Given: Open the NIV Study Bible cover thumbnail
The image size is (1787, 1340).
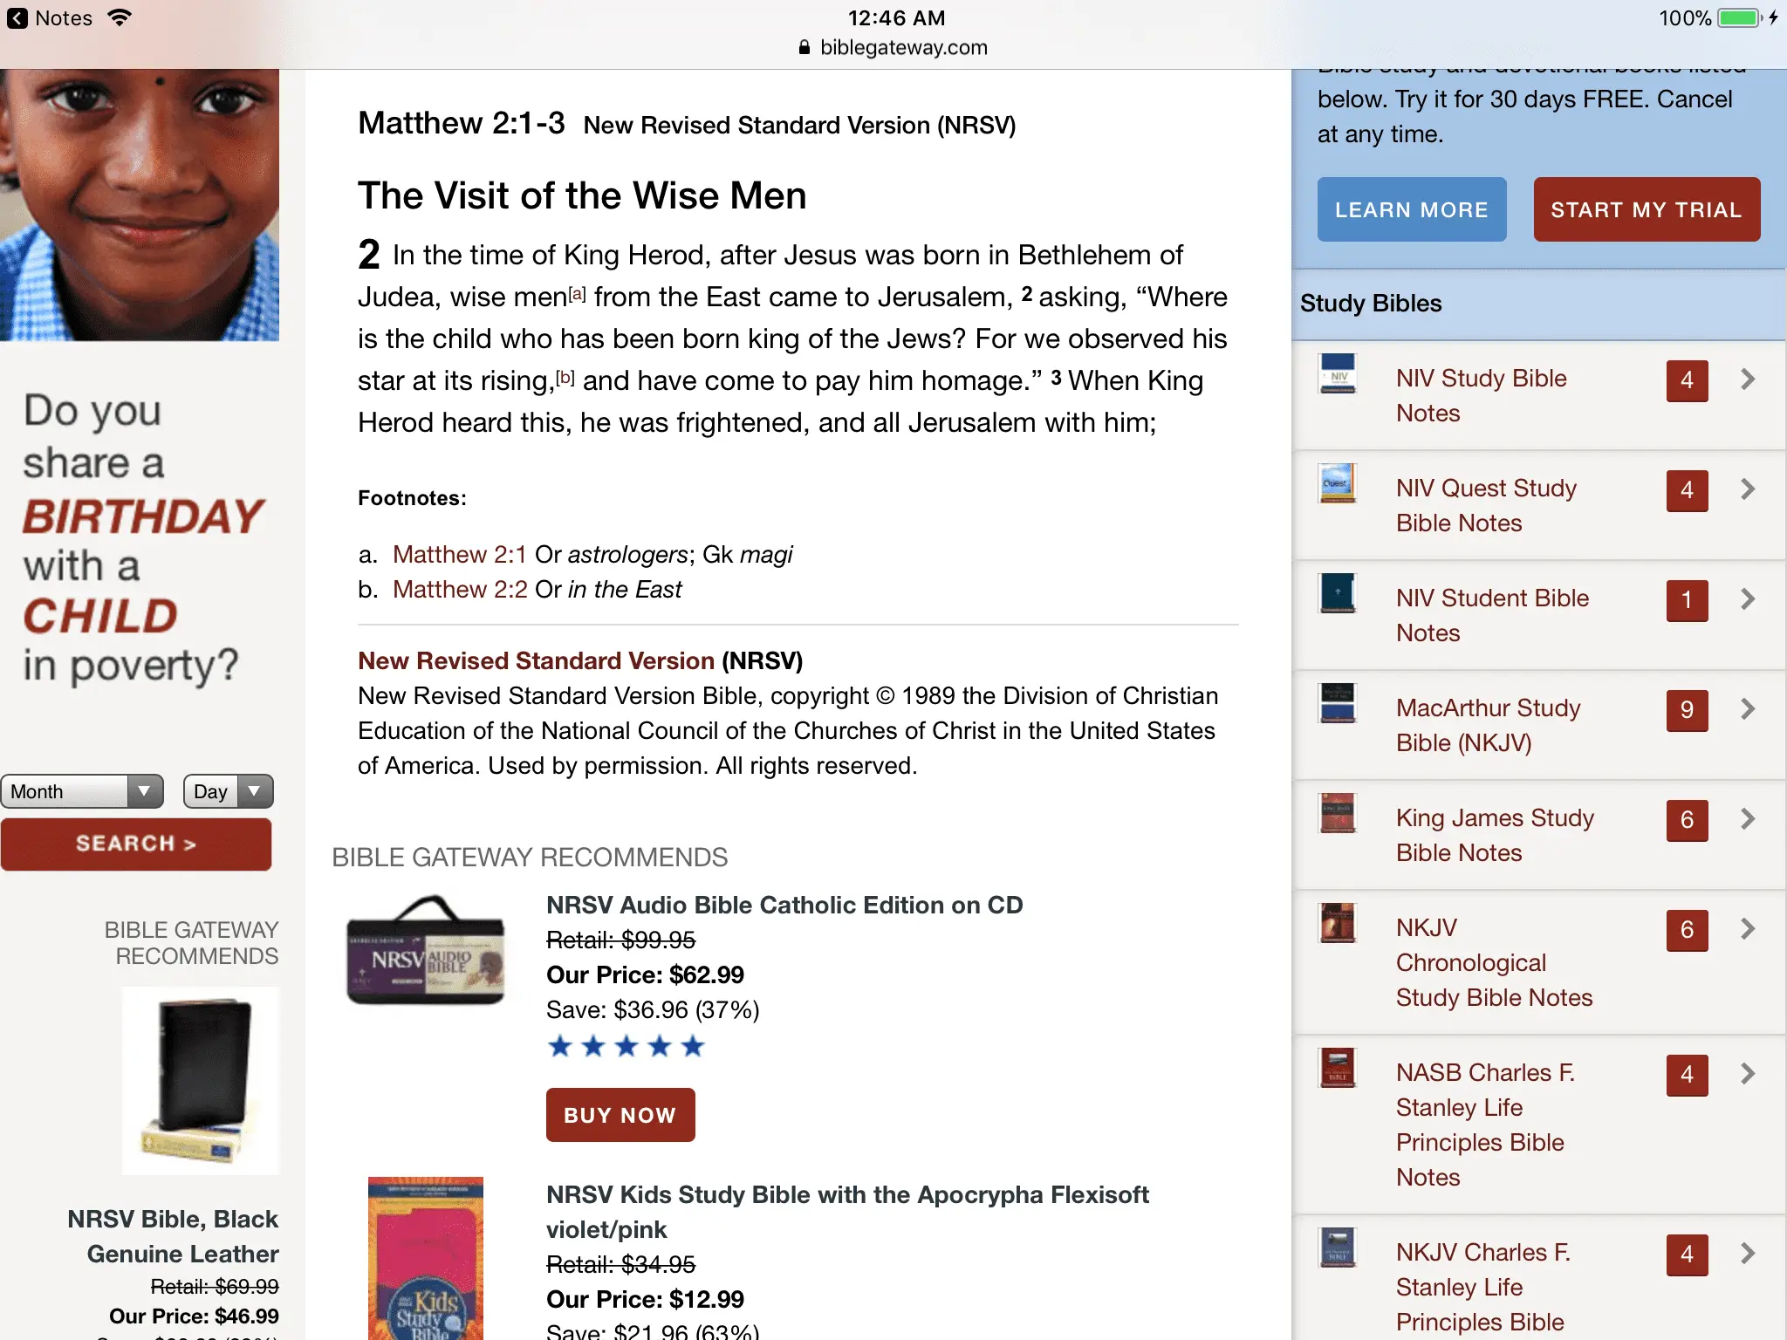Looking at the screenshot, I should [x=1337, y=373].
